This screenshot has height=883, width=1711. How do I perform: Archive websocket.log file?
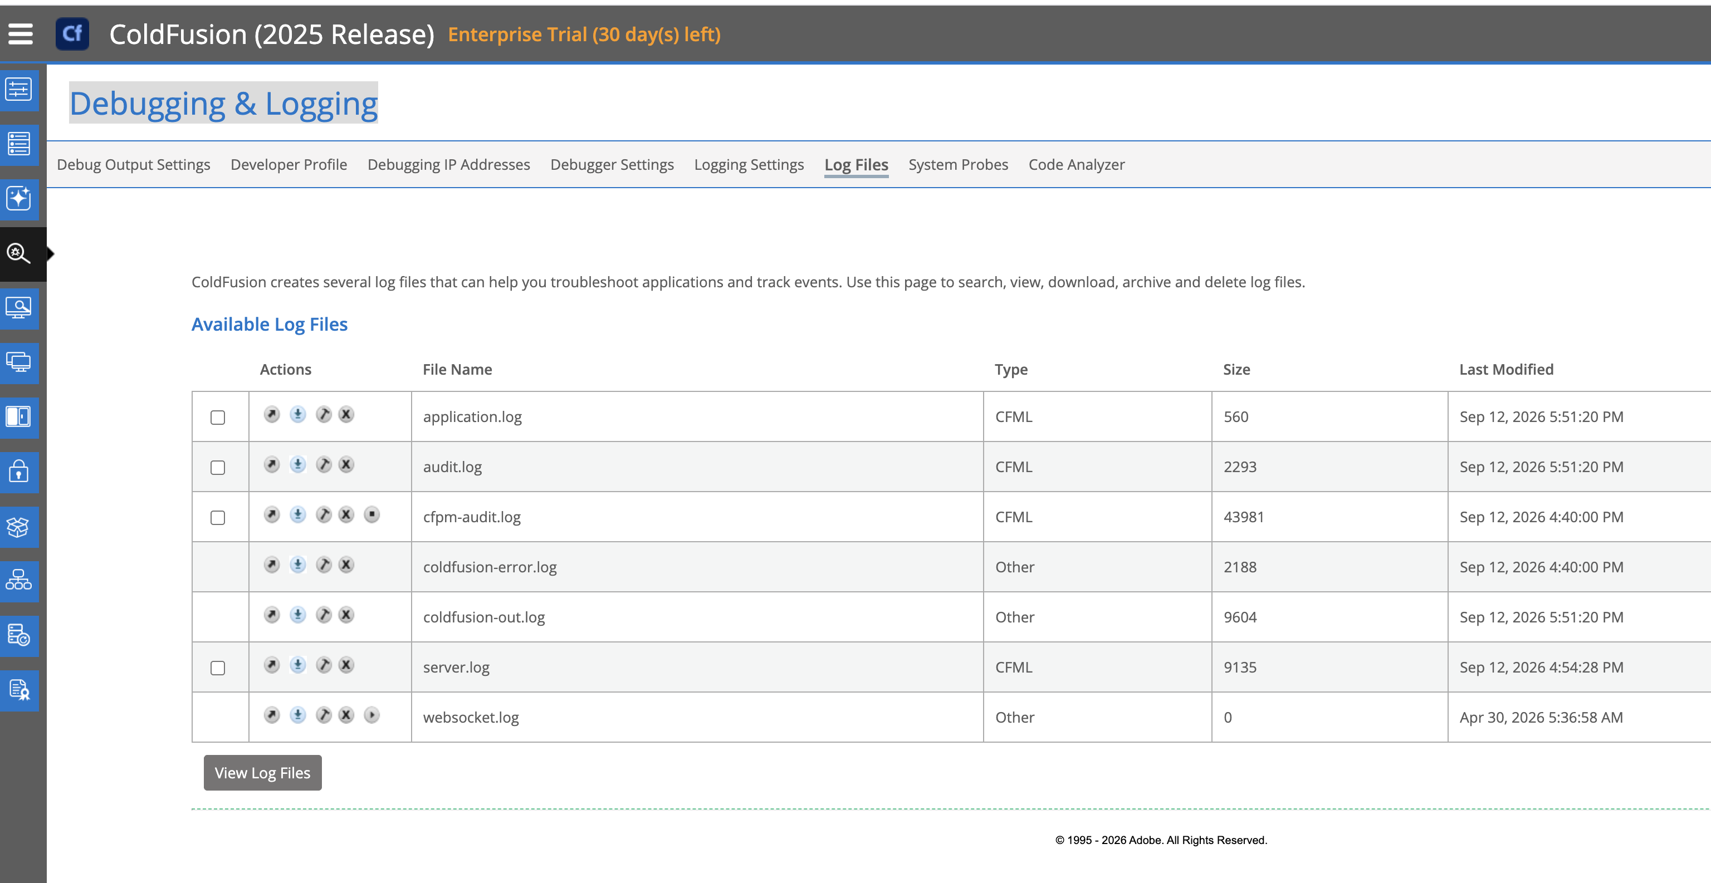point(324,715)
